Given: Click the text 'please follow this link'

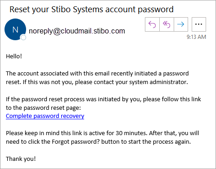Looking at the screenshot, I should 172,99.
